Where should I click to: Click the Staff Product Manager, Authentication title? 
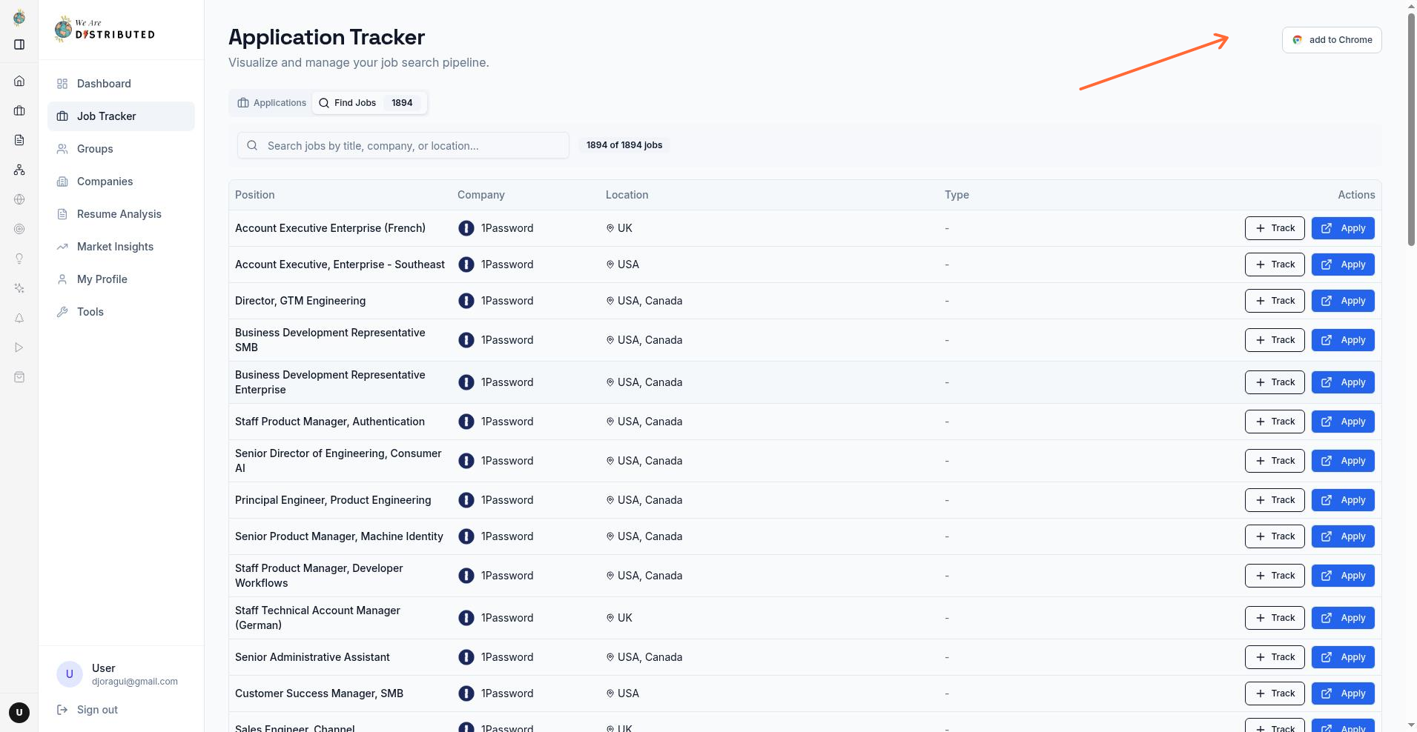point(330,422)
